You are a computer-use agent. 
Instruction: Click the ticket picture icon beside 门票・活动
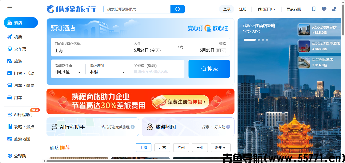[10, 73]
